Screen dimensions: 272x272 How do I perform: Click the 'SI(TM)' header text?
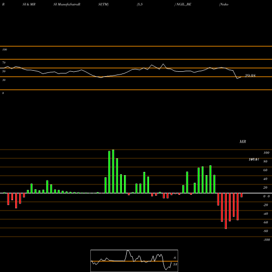click(x=103, y=4)
